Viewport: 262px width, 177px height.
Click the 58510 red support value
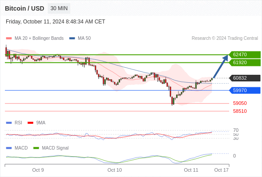click(240, 111)
